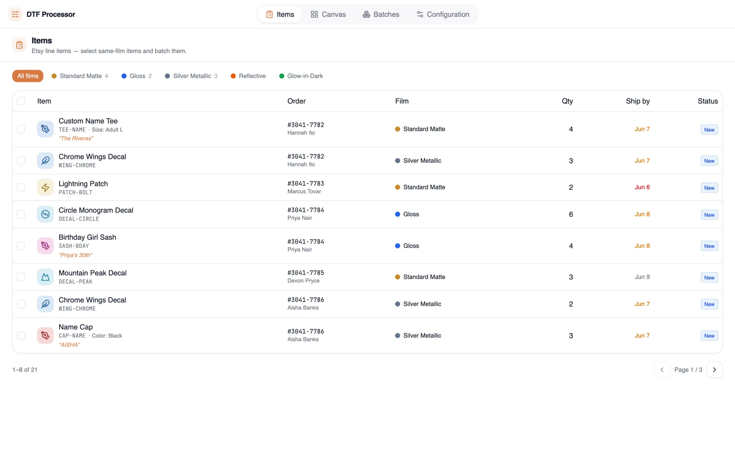This screenshot has width=735, height=459.
Task: Go to next page with right chevron
Action: pyautogui.click(x=714, y=370)
